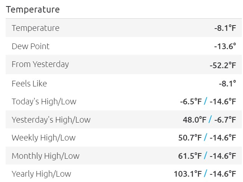The width and height of the screenshot is (243, 182).
Task: Select the -52.2°F From Yesterday value
Action: pyautogui.click(x=223, y=65)
